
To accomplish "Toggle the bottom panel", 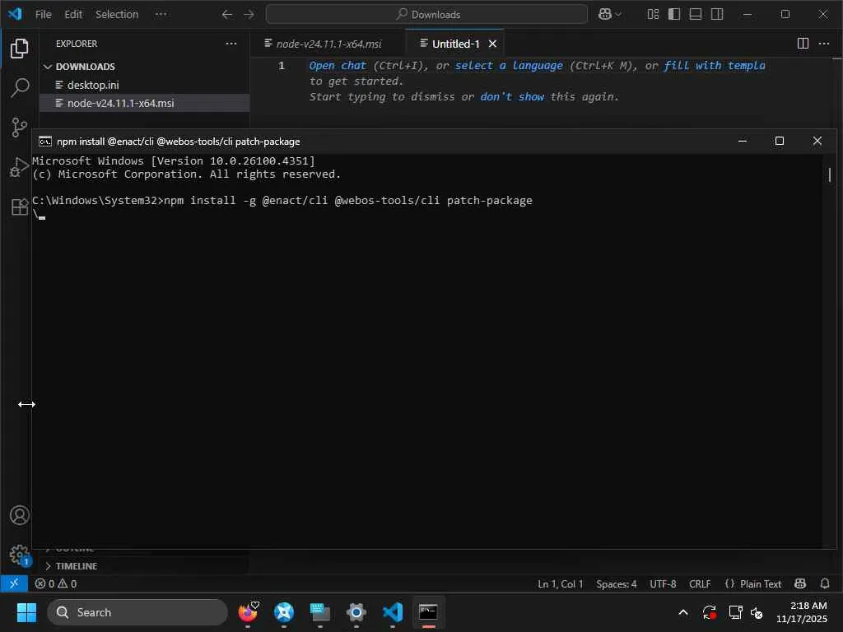I will 696,14.
